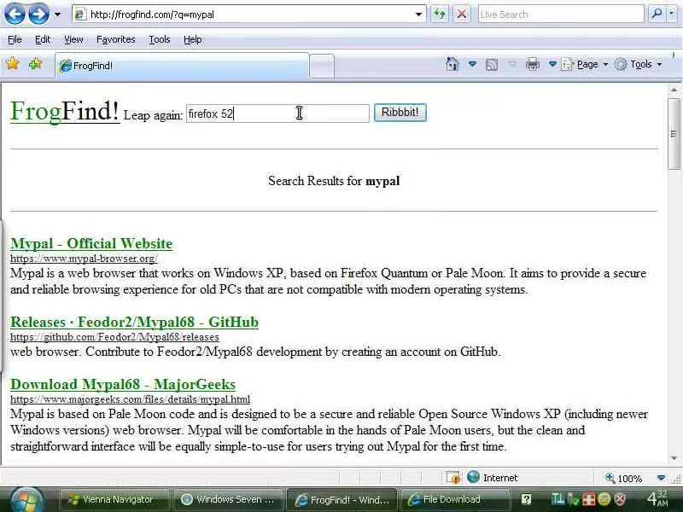Viewport: 683px width, 512px height.
Task: Open the File menu
Action: (x=15, y=39)
